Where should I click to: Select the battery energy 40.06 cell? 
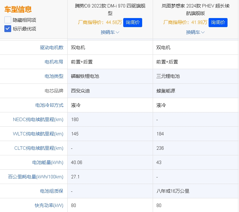[110, 162]
